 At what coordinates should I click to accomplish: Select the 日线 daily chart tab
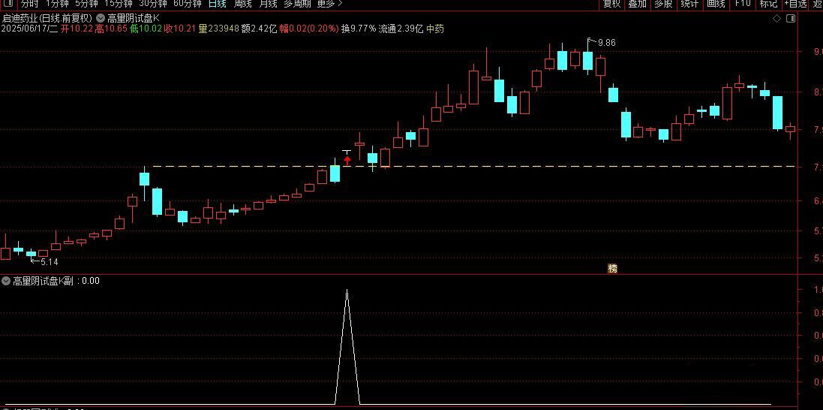218,4
